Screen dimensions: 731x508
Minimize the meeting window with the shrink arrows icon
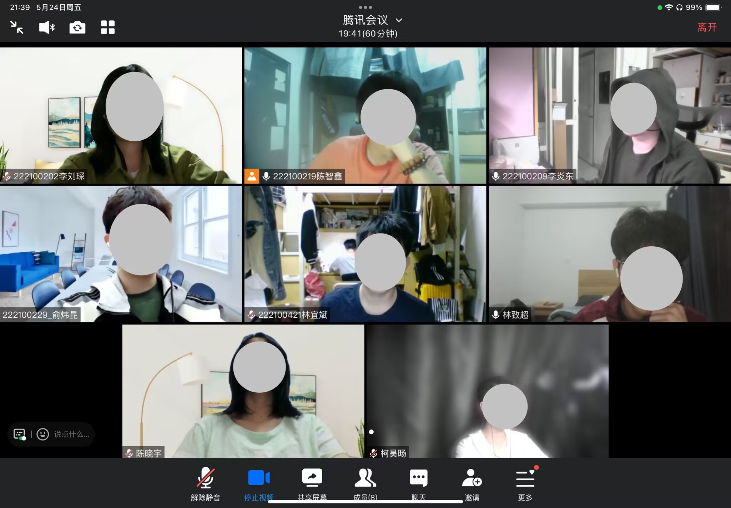tap(17, 27)
